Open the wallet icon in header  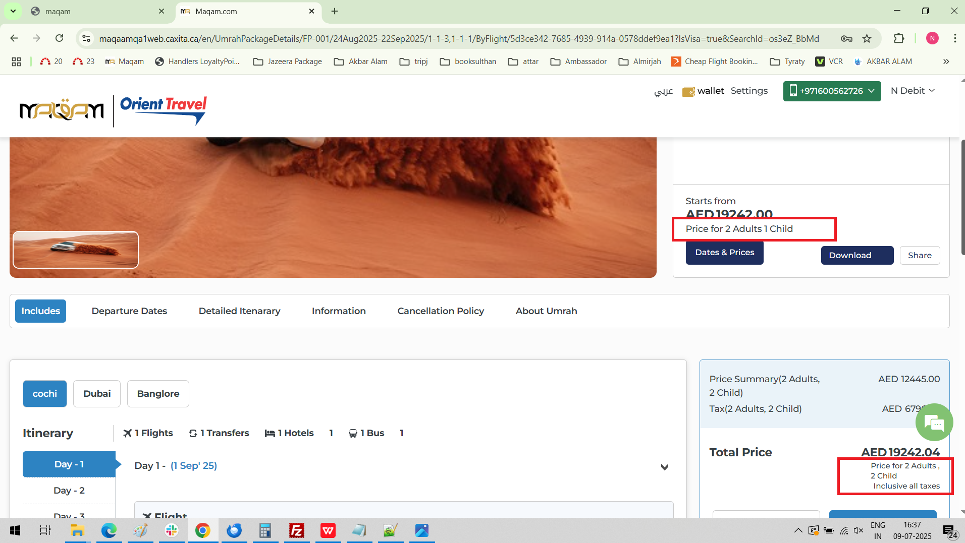[x=688, y=91]
